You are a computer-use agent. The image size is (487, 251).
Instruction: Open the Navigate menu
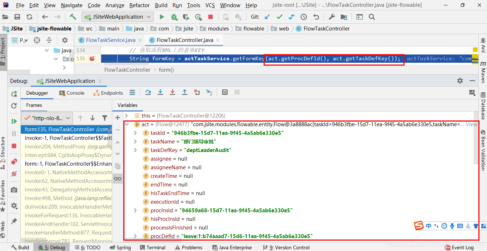(71, 5)
